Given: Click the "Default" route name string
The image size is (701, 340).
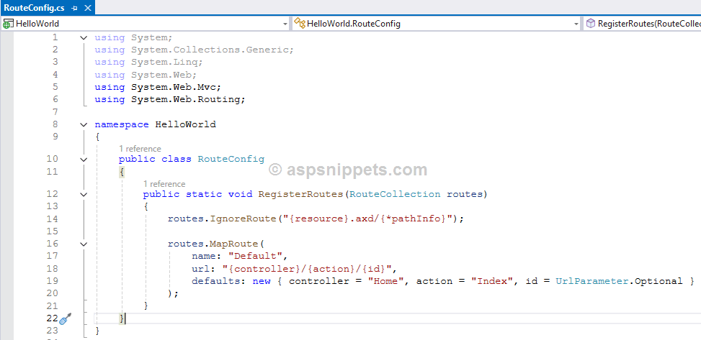Looking at the screenshot, I should (x=255, y=256).
